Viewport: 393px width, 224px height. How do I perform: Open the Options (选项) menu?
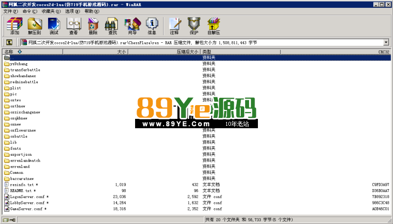click(72, 11)
